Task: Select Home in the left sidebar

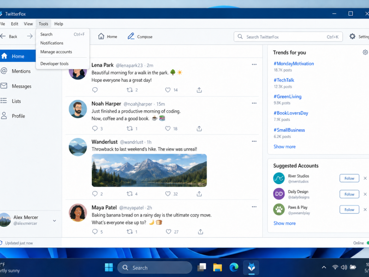Action: click(18, 56)
